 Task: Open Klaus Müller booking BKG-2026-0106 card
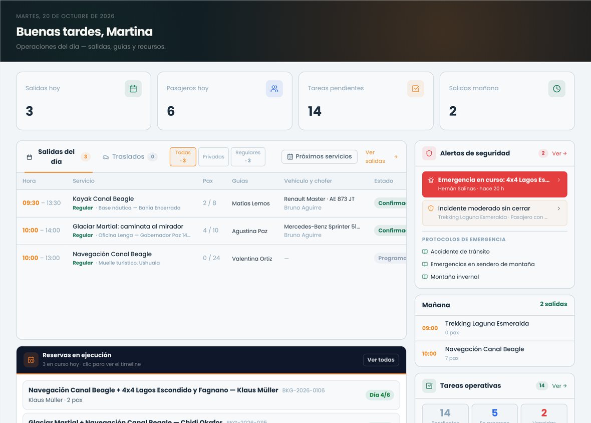(211, 395)
